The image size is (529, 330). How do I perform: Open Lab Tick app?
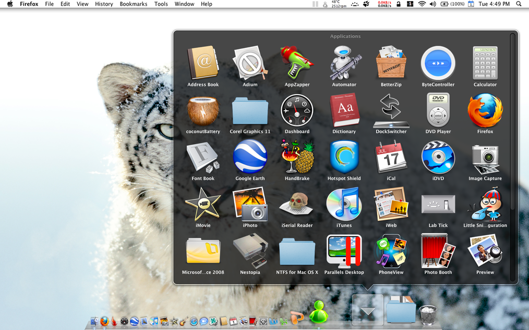pyautogui.click(x=438, y=204)
